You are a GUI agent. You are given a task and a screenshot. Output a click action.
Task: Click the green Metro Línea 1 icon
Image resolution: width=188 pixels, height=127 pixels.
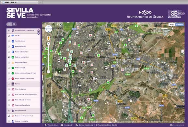tap(13, 68)
